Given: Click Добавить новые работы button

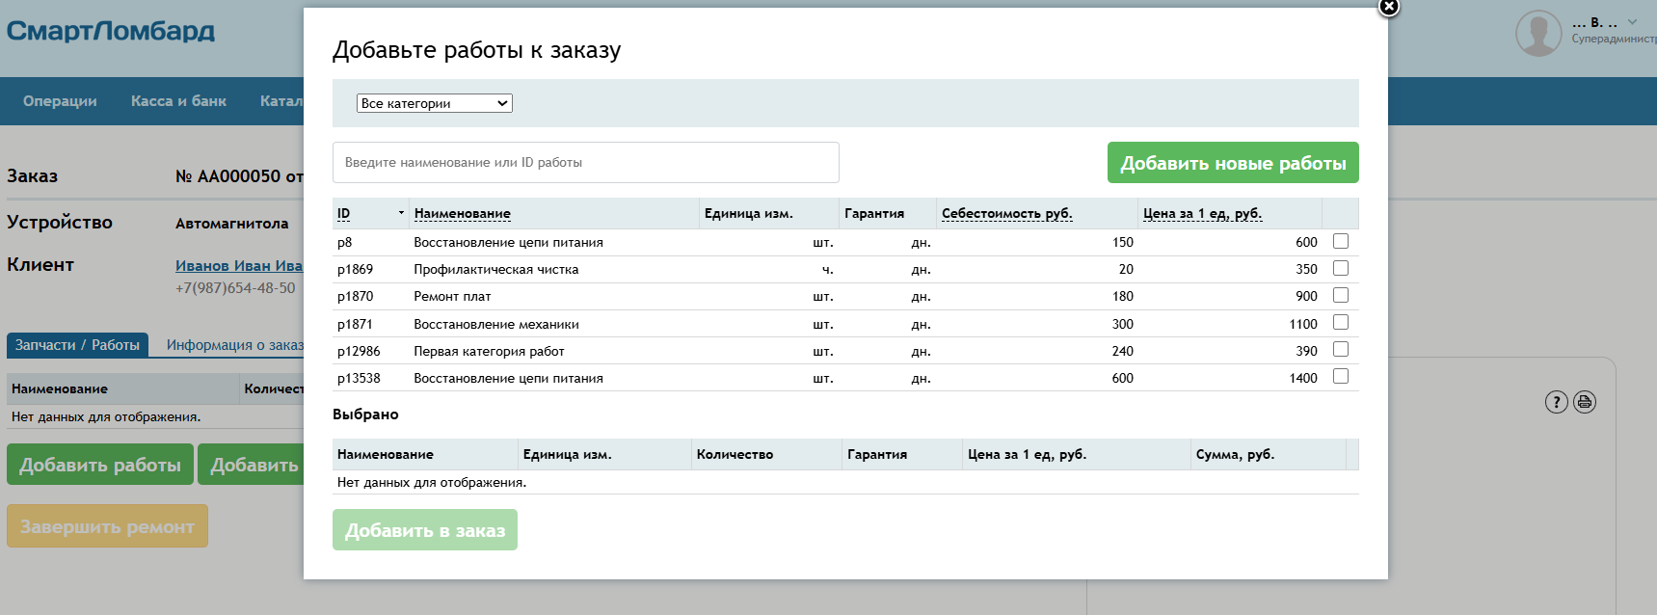Looking at the screenshot, I should click(x=1233, y=163).
